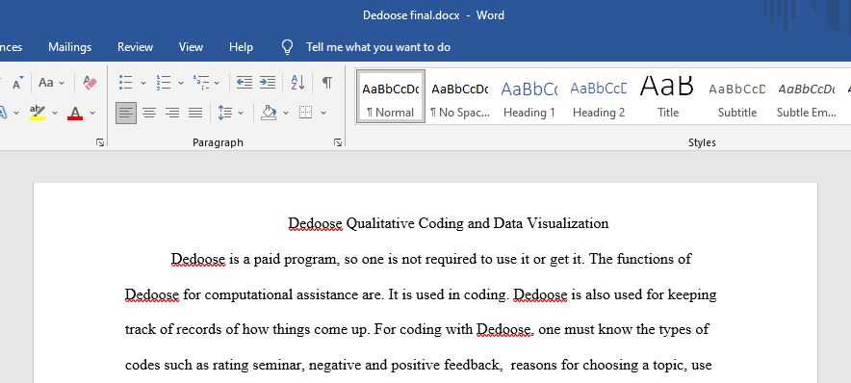Decrease paragraph indent
Viewport: 851px width, 383px height.
pyautogui.click(x=245, y=83)
